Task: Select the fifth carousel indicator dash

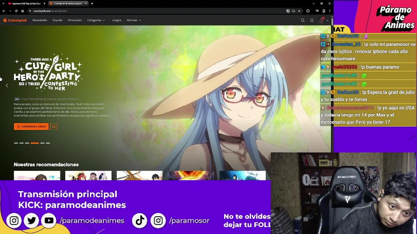Action: coord(42,143)
